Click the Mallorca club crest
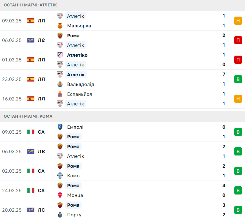 tap(60, 26)
